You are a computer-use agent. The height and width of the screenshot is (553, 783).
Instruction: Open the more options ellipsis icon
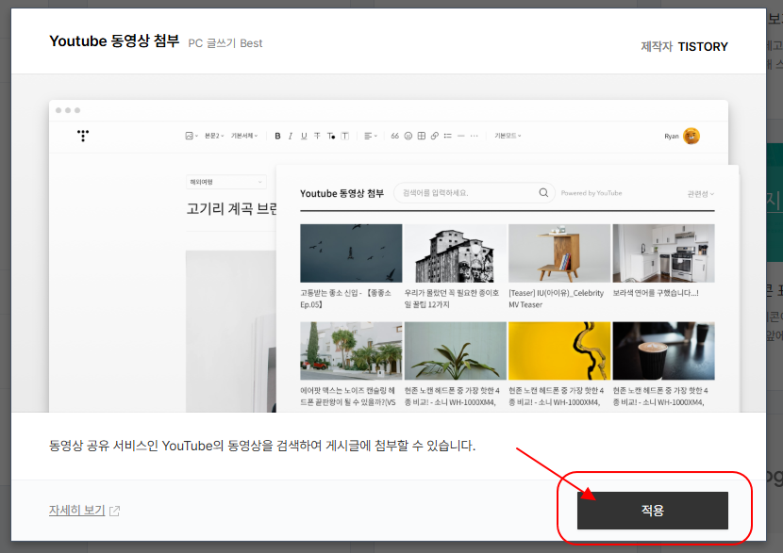click(475, 136)
